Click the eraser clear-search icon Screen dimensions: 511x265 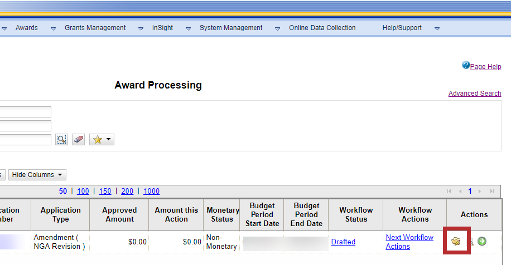pyautogui.click(x=79, y=140)
